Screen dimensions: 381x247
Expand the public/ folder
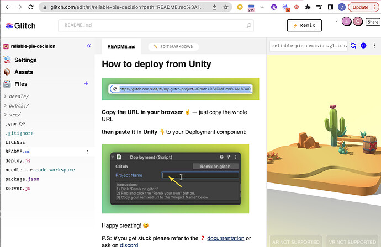click(17, 105)
